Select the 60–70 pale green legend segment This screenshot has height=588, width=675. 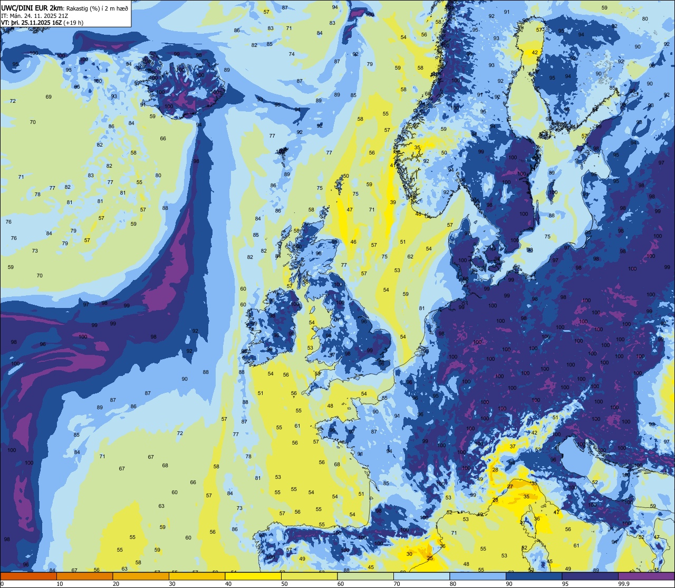point(365,576)
